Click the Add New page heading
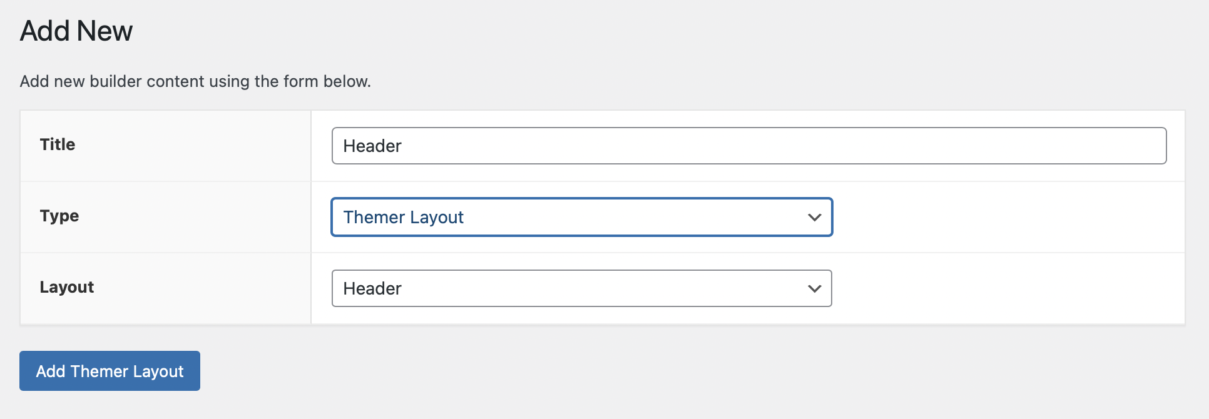This screenshot has width=1209, height=419. 76,31
